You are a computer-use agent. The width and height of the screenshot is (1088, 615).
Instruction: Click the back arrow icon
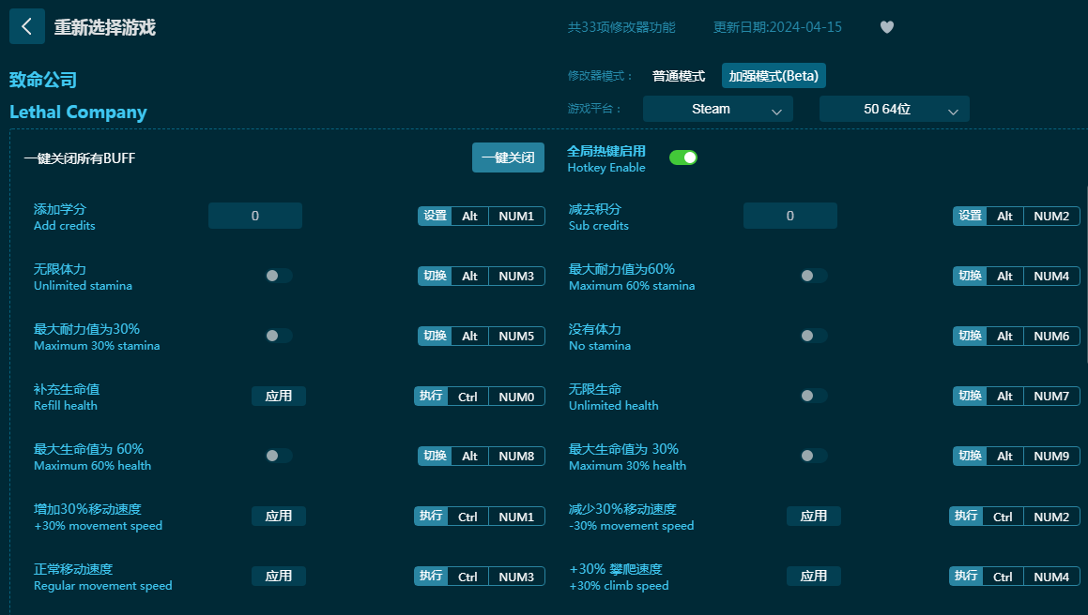[27, 26]
